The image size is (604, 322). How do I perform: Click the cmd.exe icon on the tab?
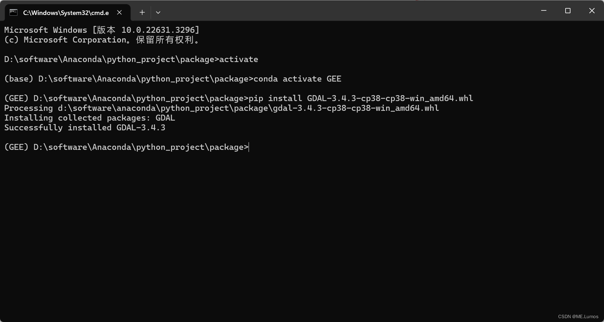tap(13, 12)
